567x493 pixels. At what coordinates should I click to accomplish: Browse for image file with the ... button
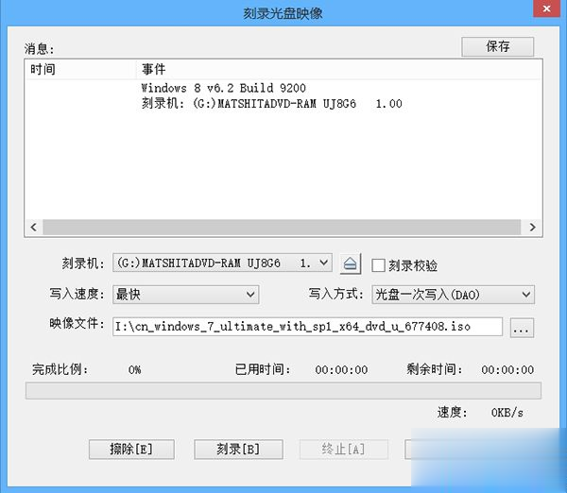click(x=522, y=328)
